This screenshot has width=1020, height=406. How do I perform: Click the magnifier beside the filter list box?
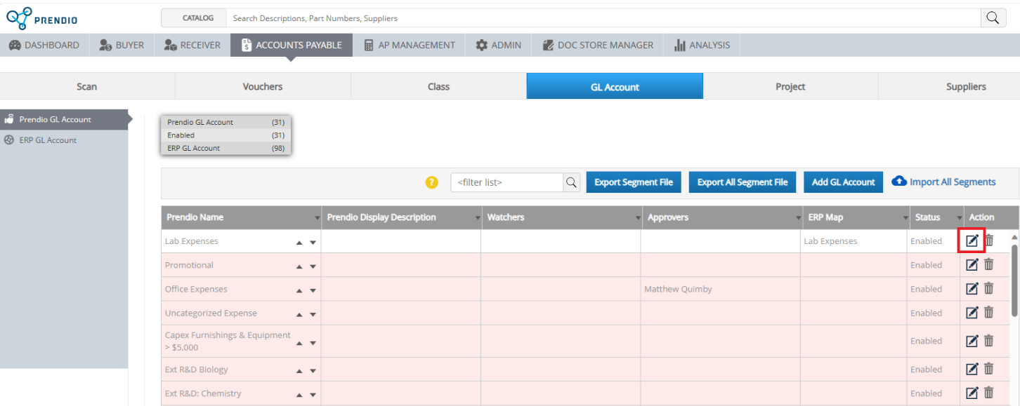pyautogui.click(x=571, y=182)
